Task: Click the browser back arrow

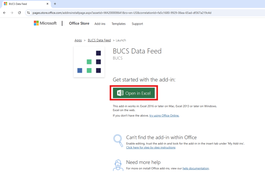Action: 5,13
